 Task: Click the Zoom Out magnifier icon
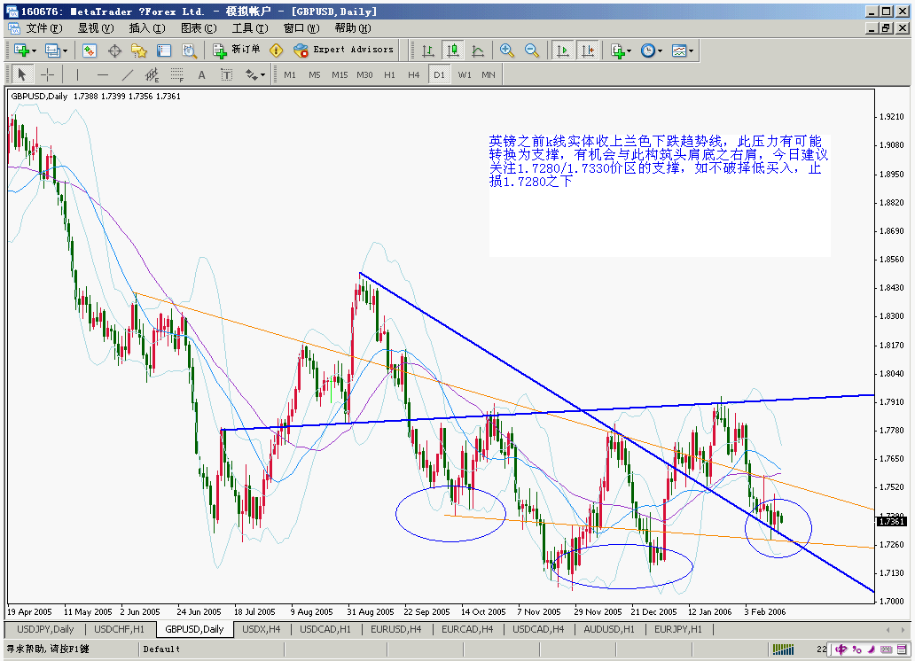coord(532,51)
